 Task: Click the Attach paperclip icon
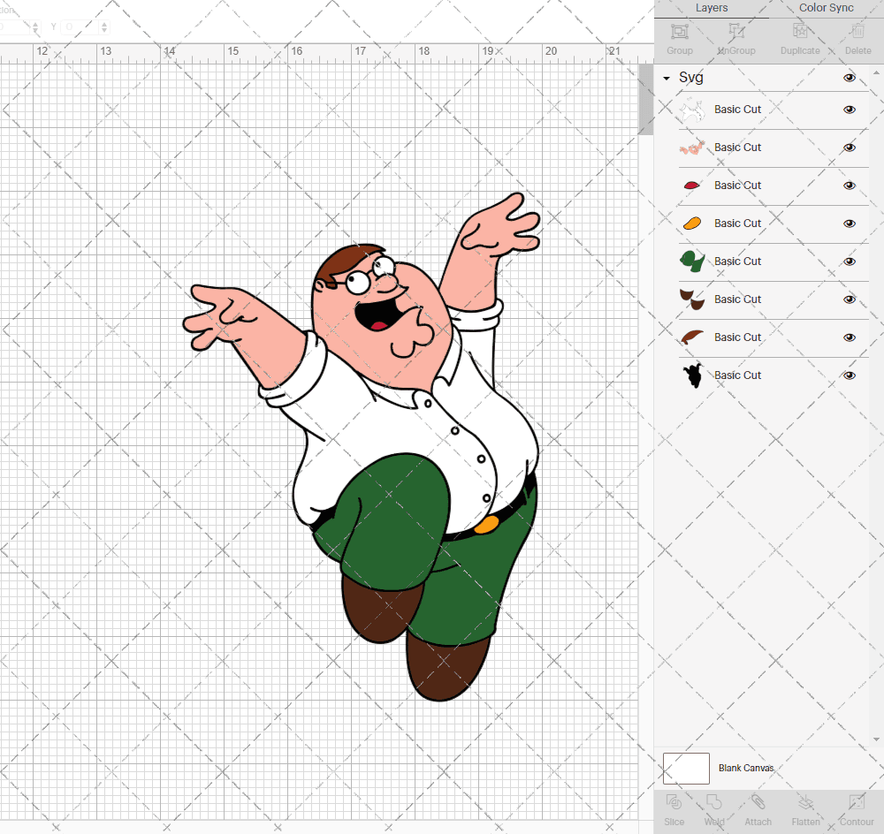[x=758, y=802]
